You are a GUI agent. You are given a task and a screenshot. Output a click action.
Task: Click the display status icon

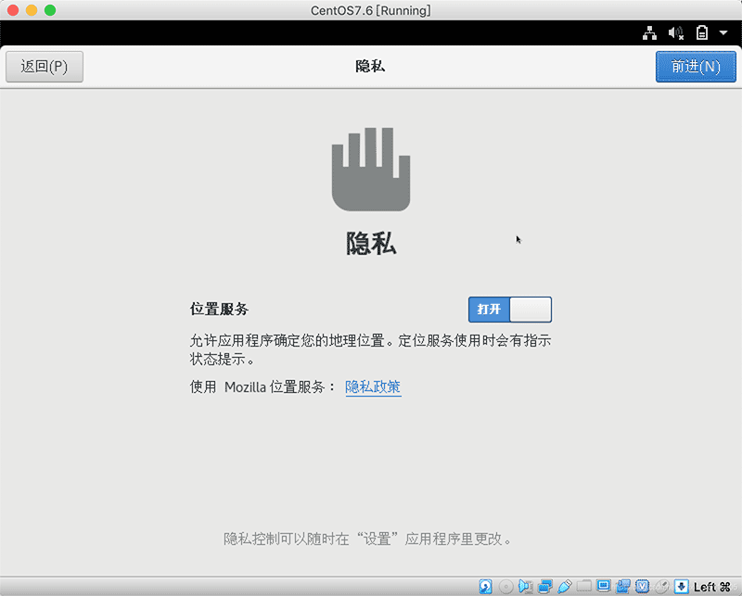pos(606,586)
